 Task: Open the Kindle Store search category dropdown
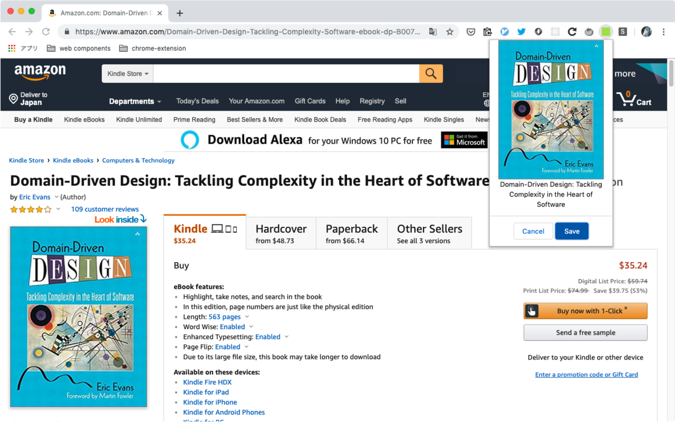coord(128,74)
